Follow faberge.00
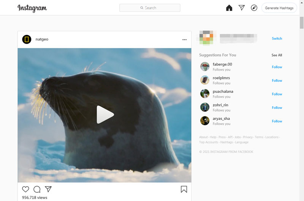The image size is (304, 201). (x=277, y=67)
